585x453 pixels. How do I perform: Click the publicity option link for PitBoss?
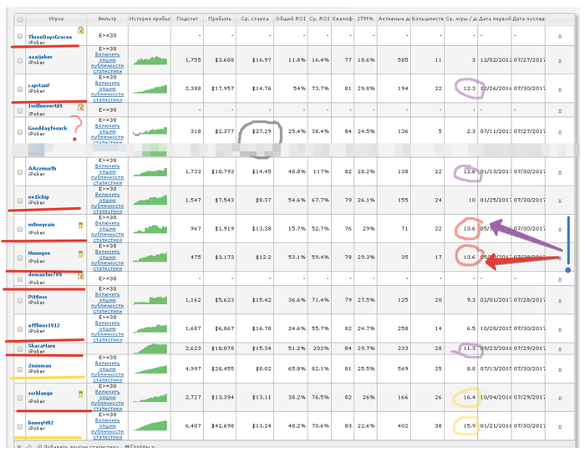pyautogui.click(x=108, y=303)
